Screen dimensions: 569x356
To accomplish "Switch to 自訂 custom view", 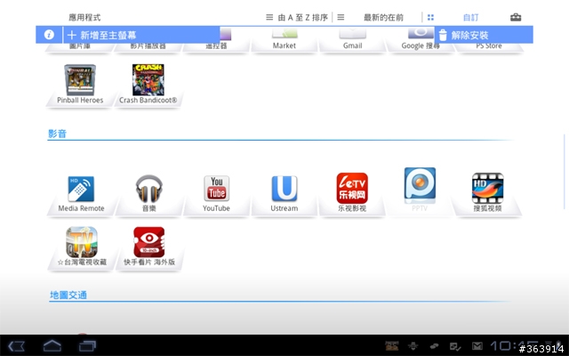I will [x=470, y=18].
